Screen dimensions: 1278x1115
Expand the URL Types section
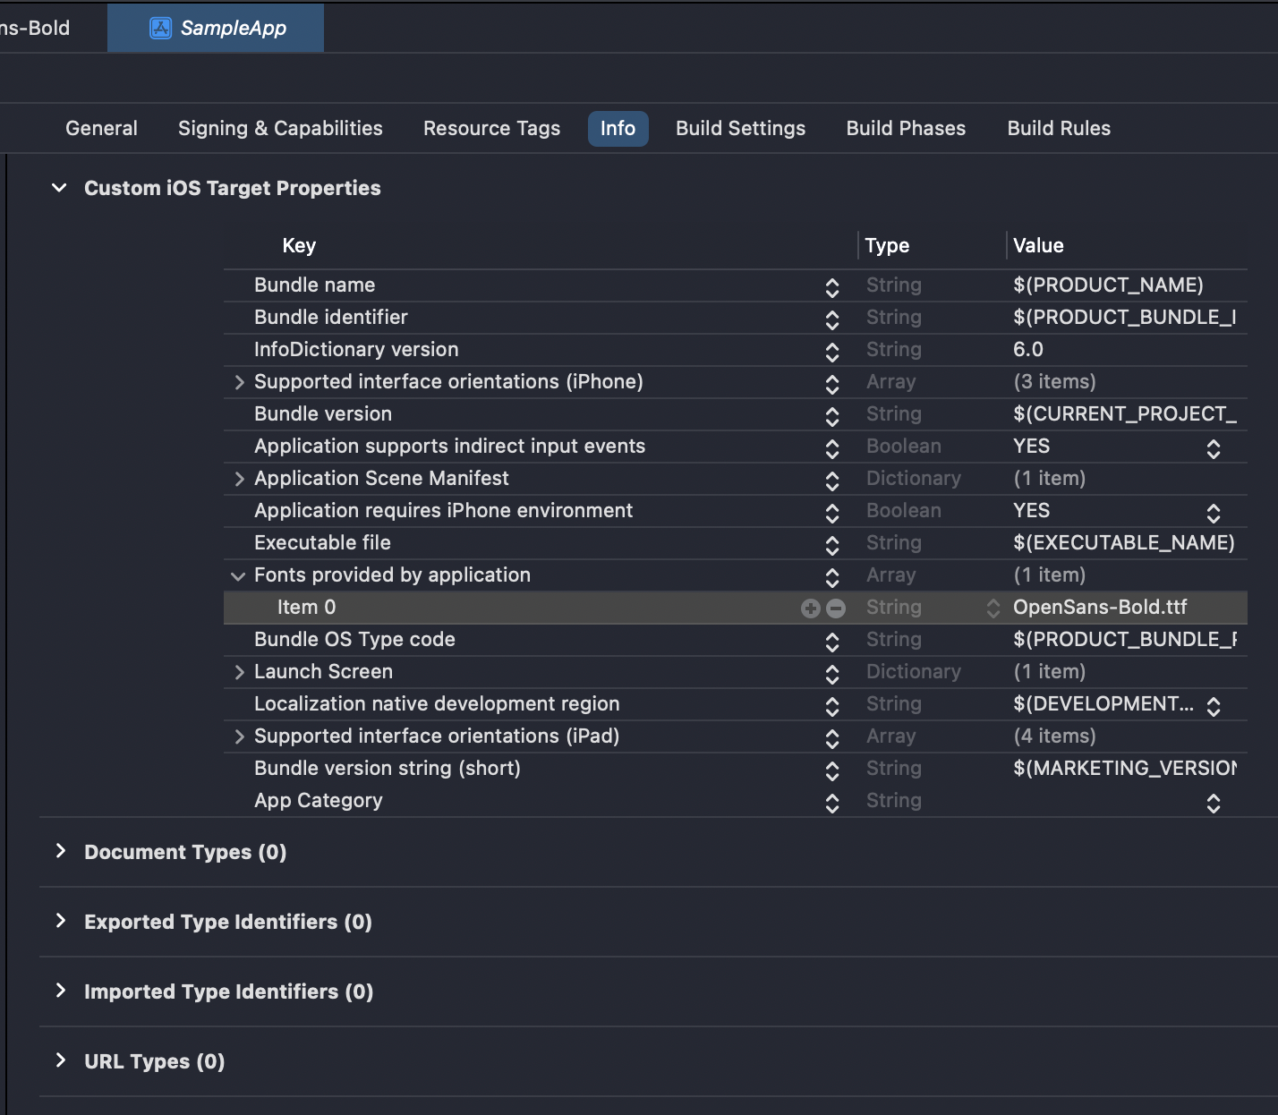(61, 1060)
